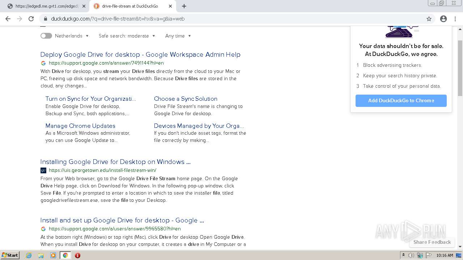Click Chrome icon in taskbar

pos(65,255)
